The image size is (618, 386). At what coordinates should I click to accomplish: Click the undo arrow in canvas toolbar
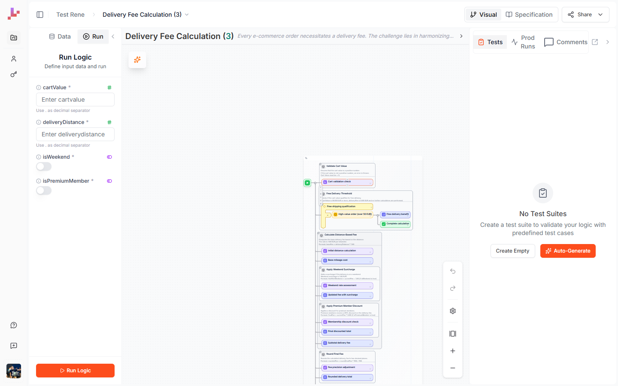pos(453,271)
